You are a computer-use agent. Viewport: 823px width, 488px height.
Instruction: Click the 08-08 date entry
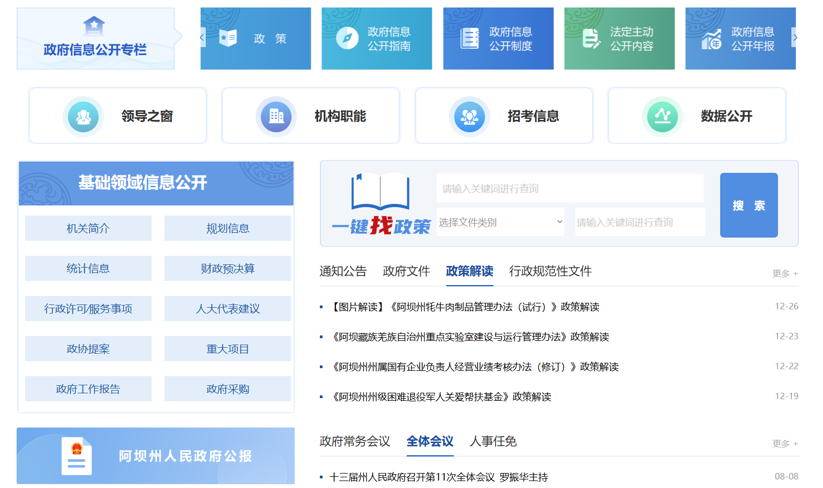point(787,476)
